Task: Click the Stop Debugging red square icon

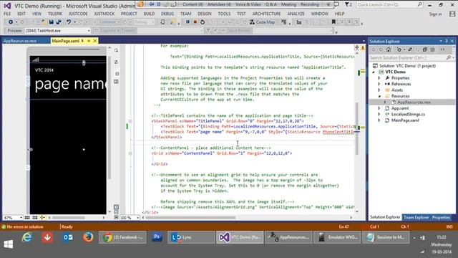Action: pos(195,22)
